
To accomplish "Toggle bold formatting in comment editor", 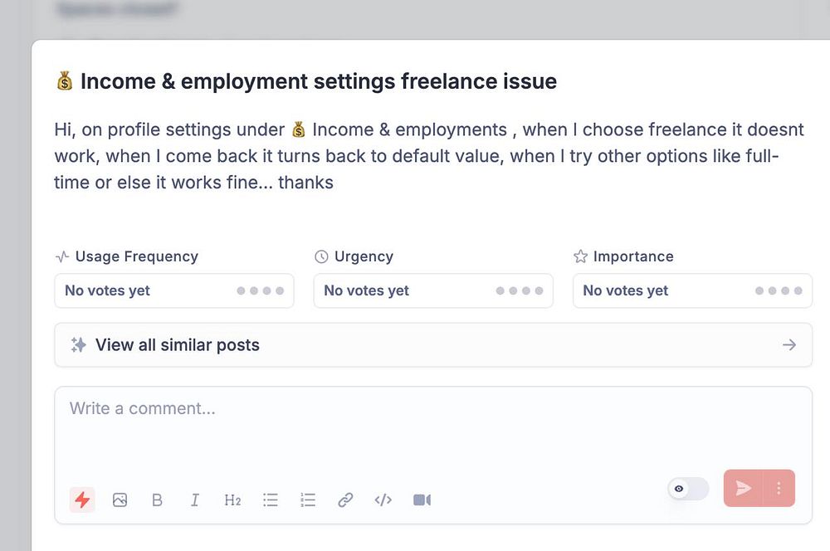I will click(157, 500).
